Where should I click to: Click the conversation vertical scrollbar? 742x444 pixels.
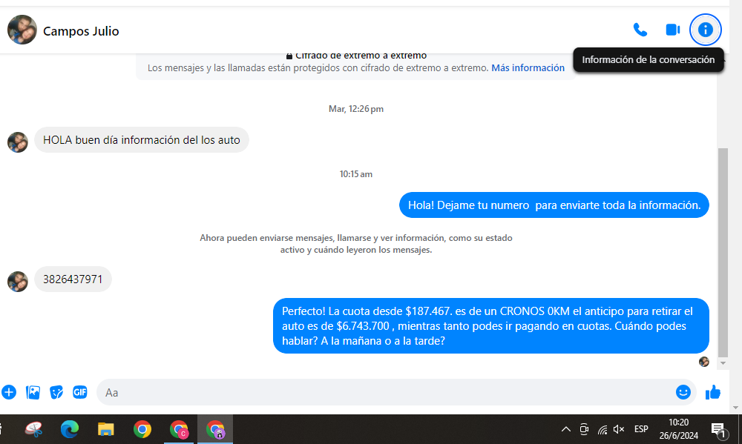(723, 252)
